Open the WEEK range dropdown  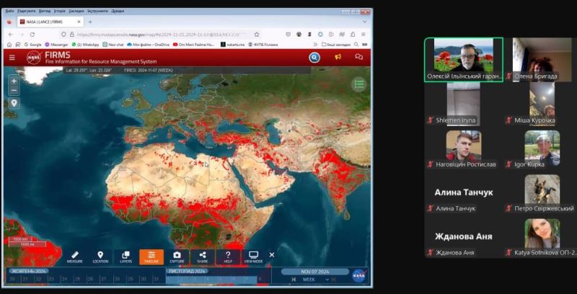(x=314, y=280)
